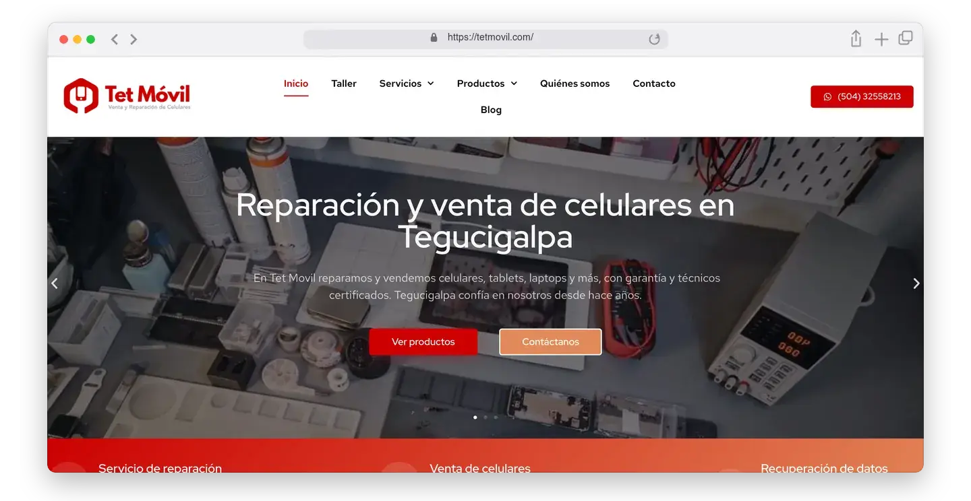
Task: Navigate to Contacto page
Action: click(654, 83)
